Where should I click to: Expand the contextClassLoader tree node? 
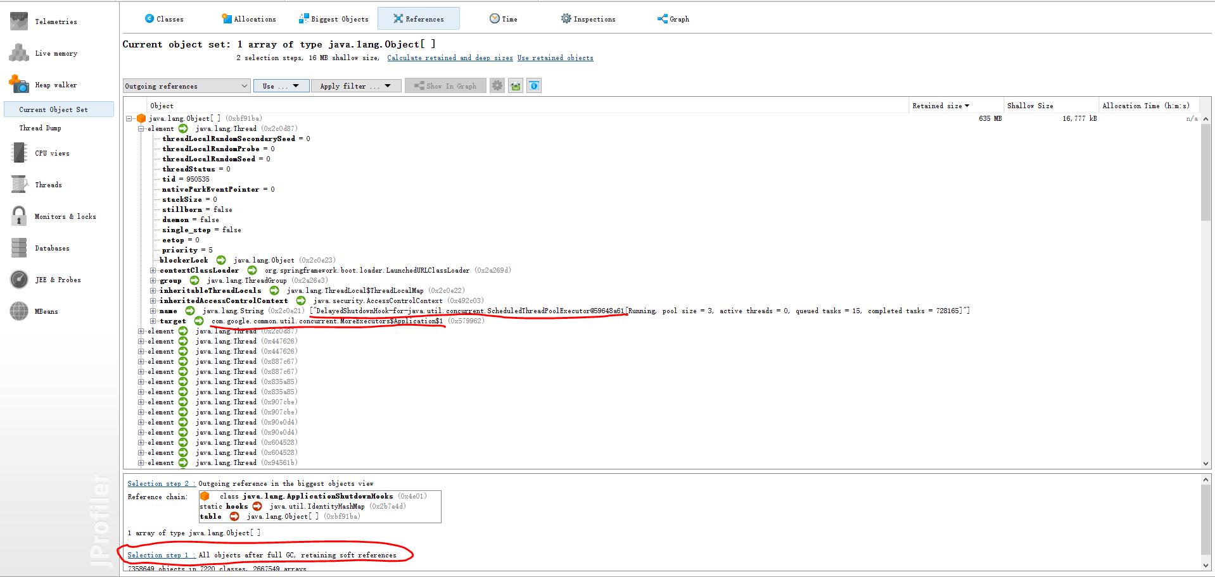point(153,270)
